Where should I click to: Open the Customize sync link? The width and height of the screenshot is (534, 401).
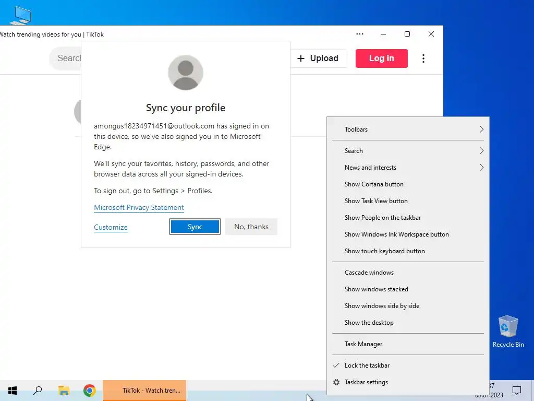click(x=111, y=228)
